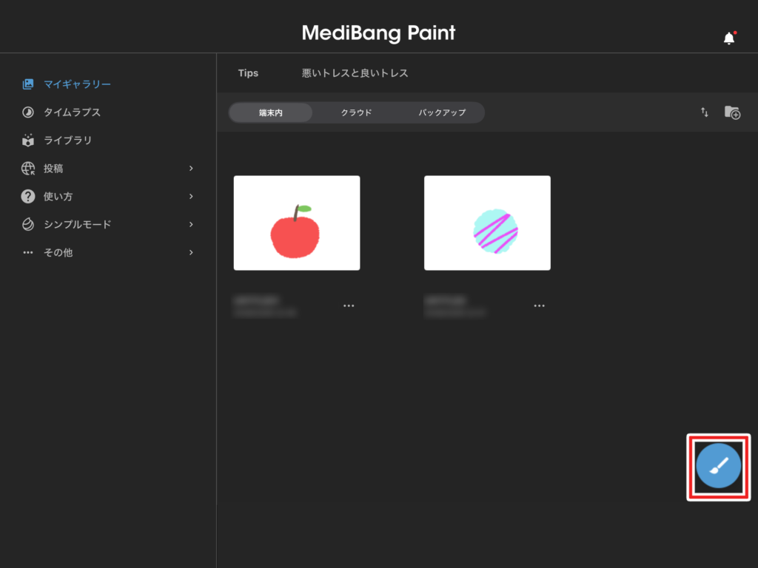Click the My Gallery picture icon
The width and height of the screenshot is (758, 568).
(x=28, y=84)
